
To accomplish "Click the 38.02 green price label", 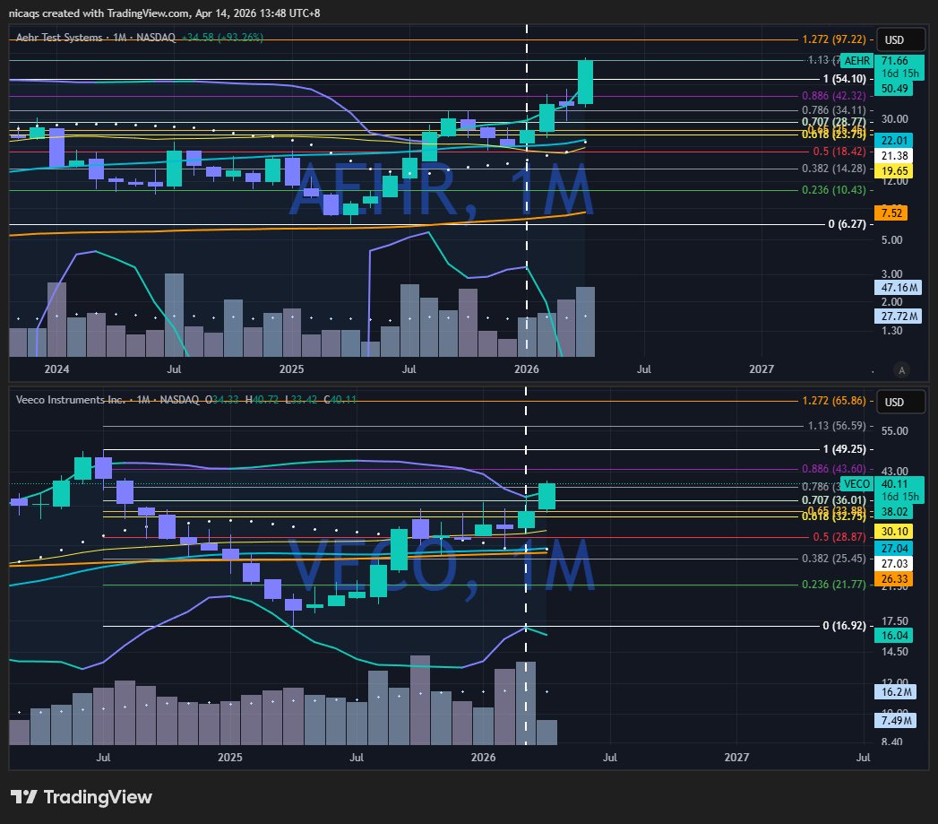I will 894,512.
